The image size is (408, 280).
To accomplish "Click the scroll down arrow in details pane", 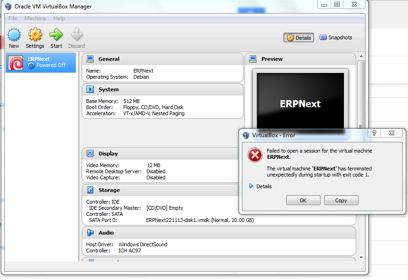I will pyautogui.click(x=361, y=258).
